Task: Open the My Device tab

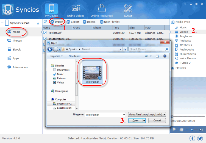Action: point(51,10)
